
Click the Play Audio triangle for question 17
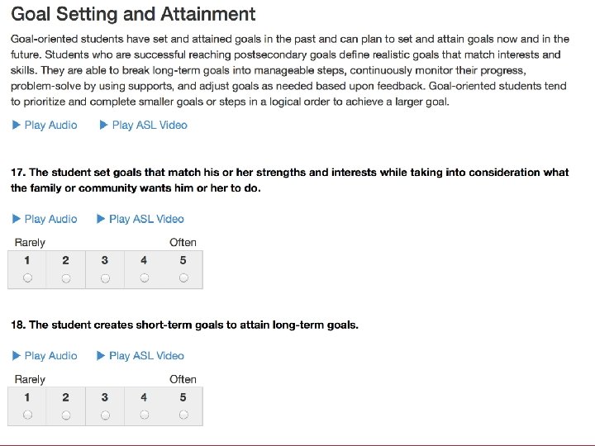pos(16,219)
